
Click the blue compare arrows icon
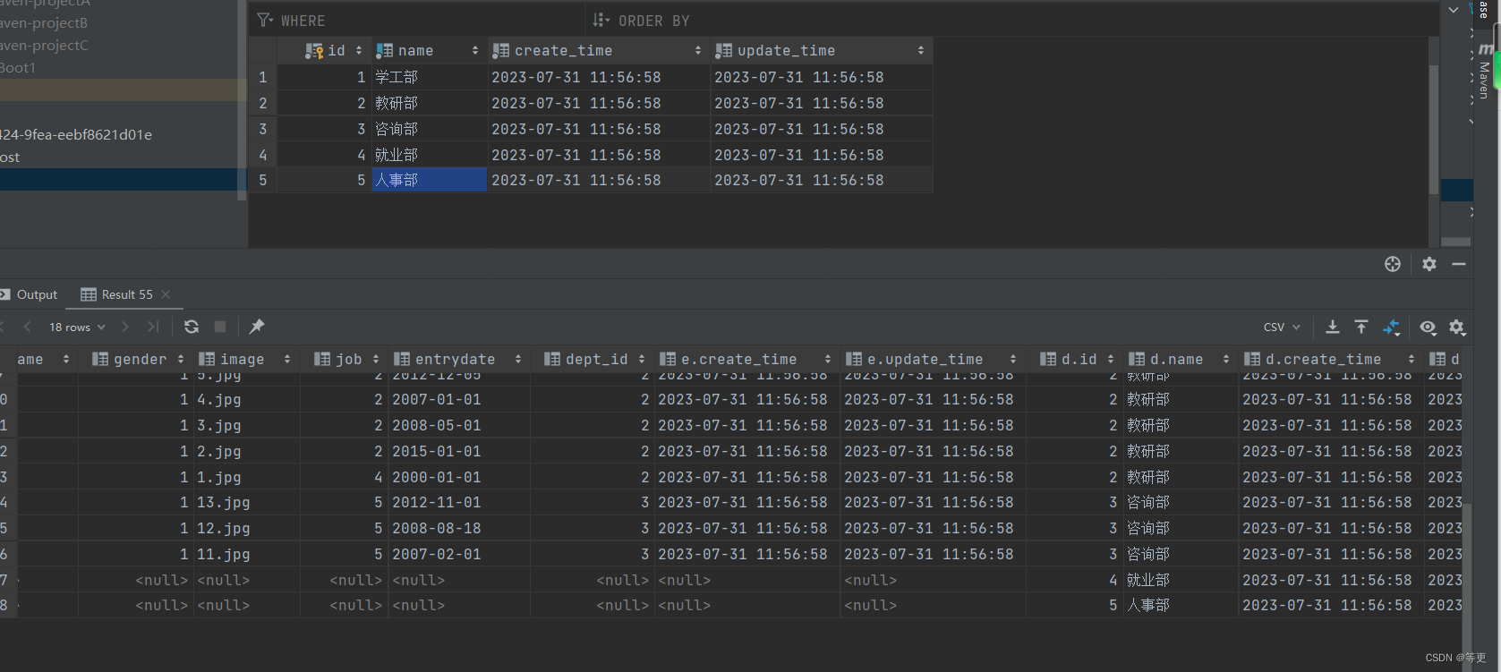(x=1391, y=327)
